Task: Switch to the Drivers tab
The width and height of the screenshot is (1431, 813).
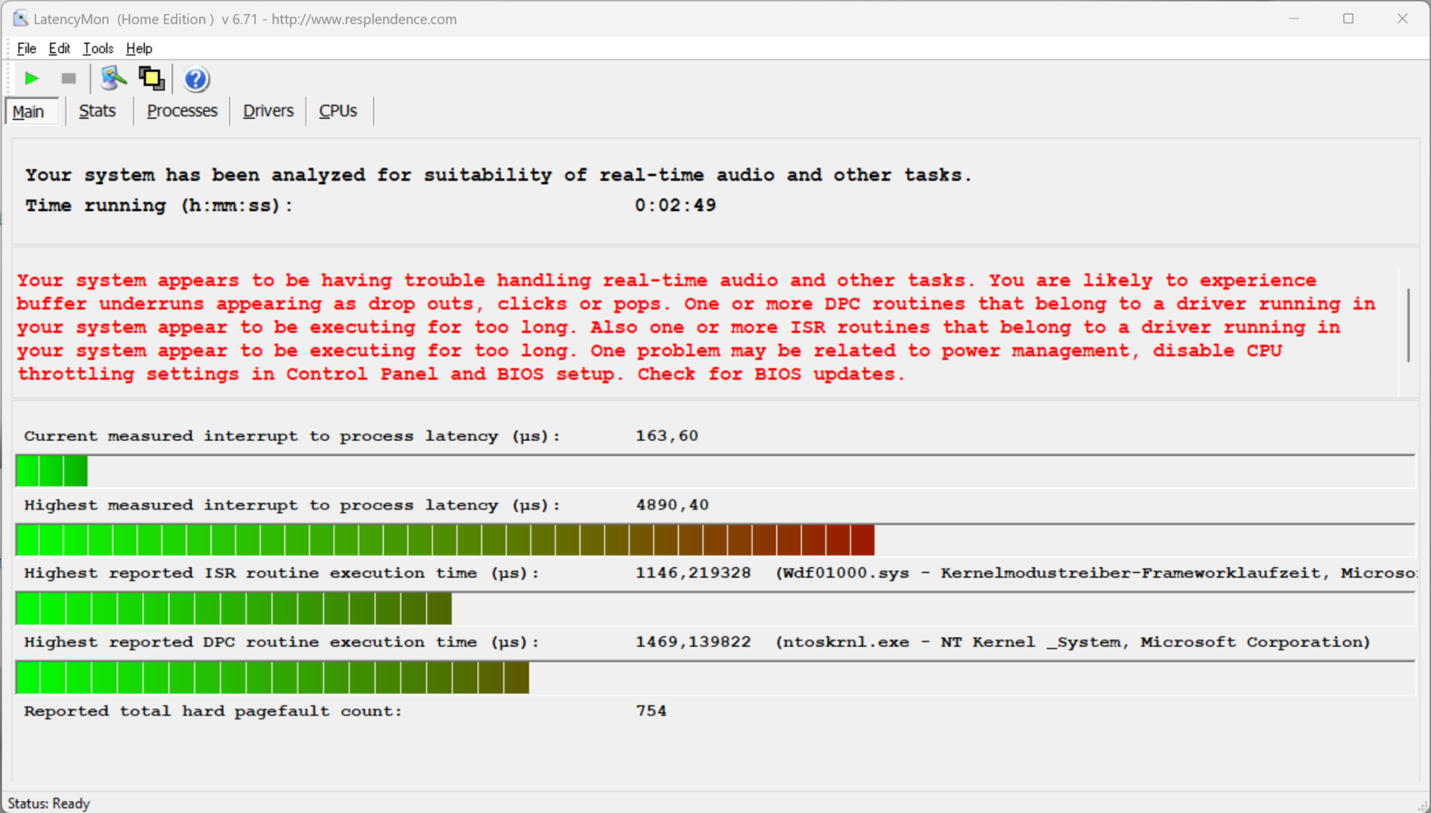Action: pyautogui.click(x=268, y=111)
